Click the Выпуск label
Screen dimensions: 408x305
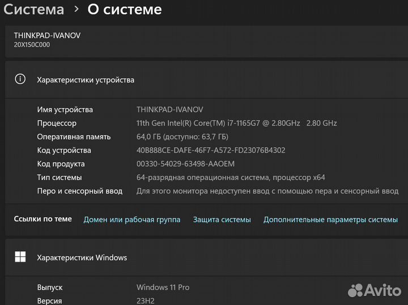(x=50, y=287)
